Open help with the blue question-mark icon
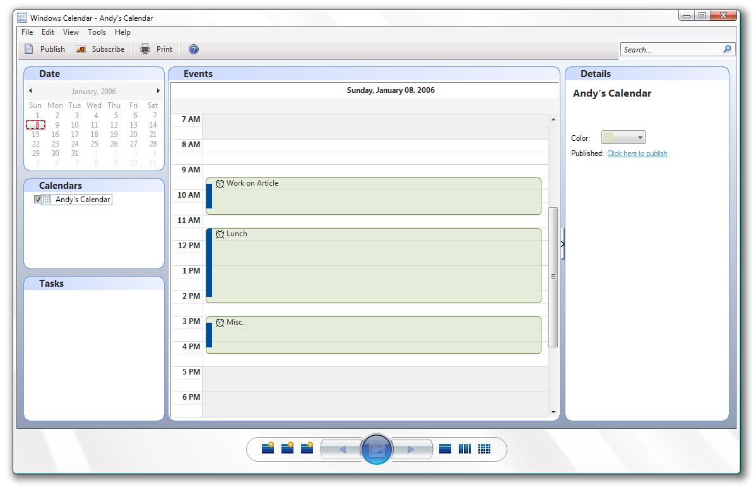This screenshot has height=492, width=756. click(x=194, y=49)
